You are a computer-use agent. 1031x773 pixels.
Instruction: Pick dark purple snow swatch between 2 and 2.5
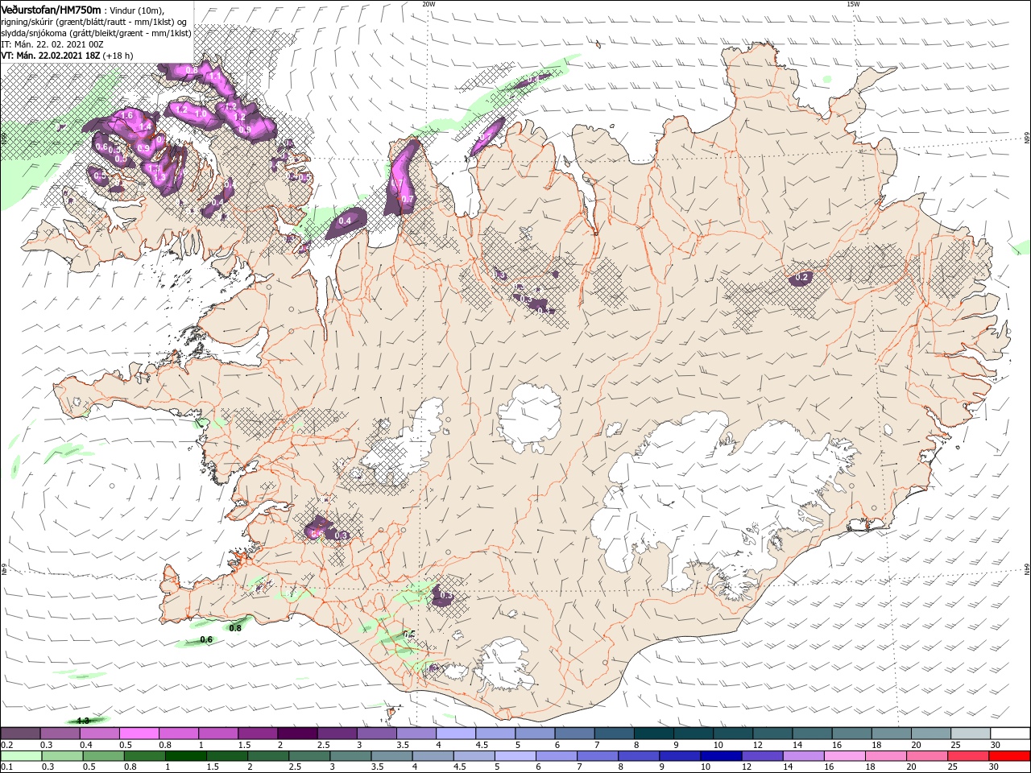[x=298, y=734]
